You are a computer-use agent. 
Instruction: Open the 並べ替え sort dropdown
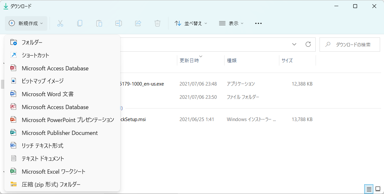191,24
